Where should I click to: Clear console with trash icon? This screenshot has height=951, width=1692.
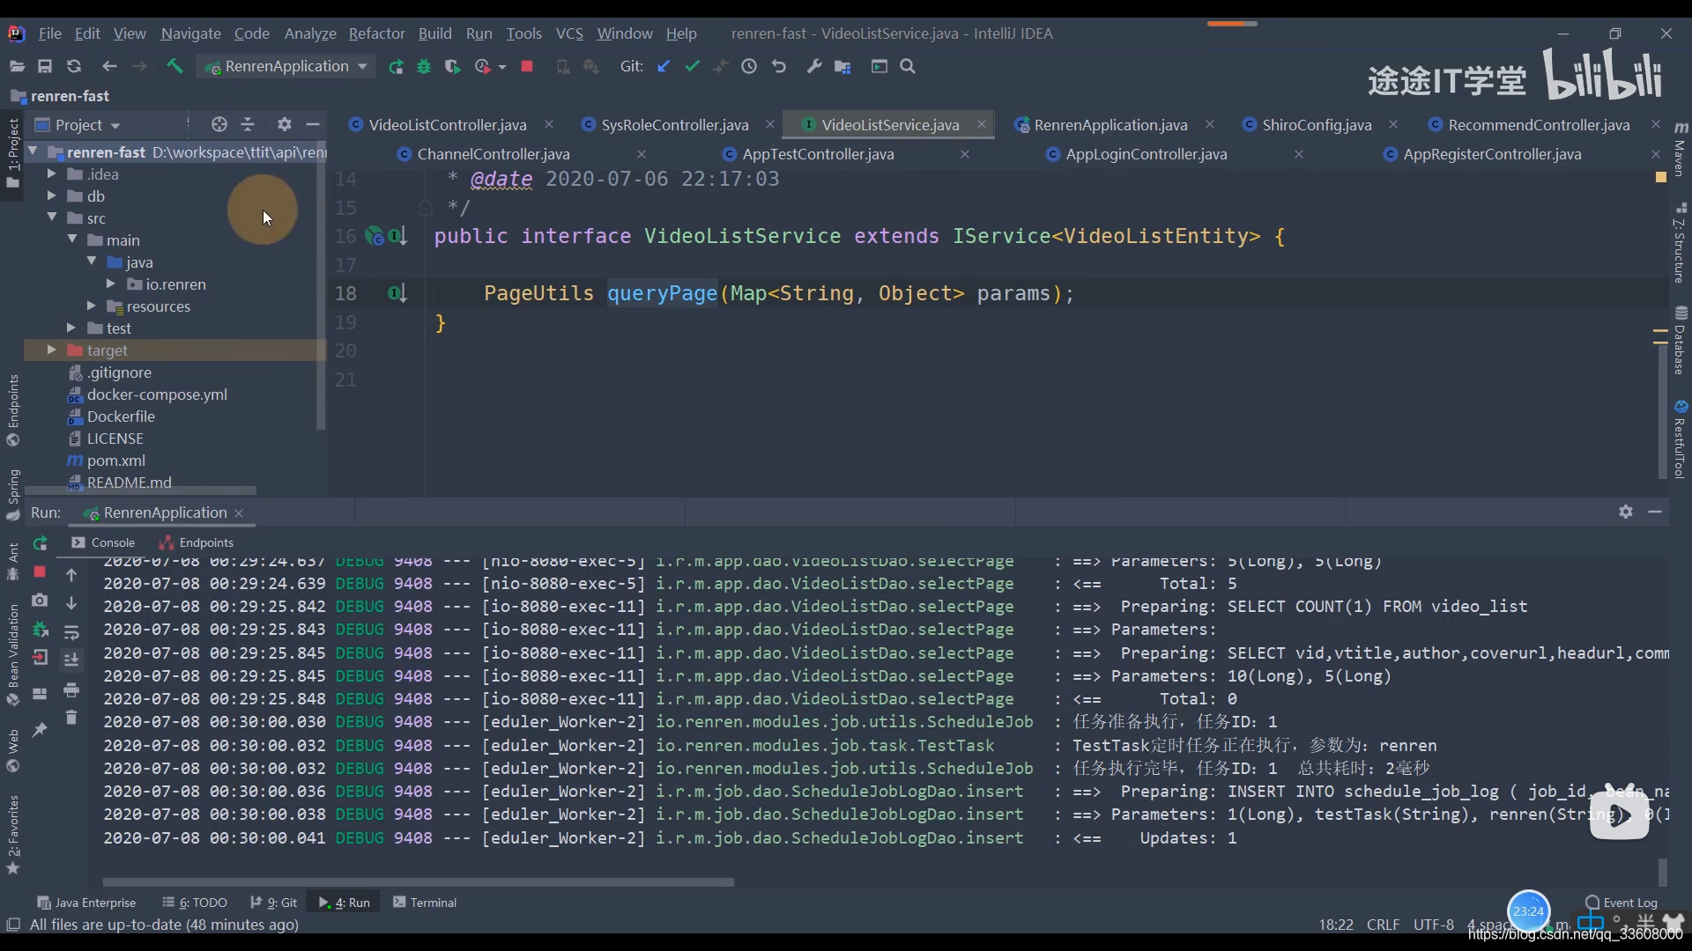click(71, 718)
